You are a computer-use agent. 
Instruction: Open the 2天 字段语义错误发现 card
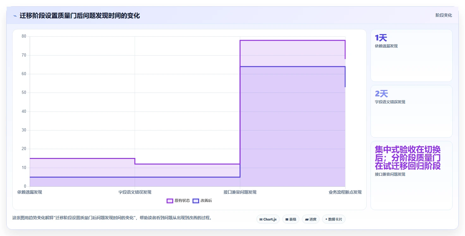click(x=411, y=111)
